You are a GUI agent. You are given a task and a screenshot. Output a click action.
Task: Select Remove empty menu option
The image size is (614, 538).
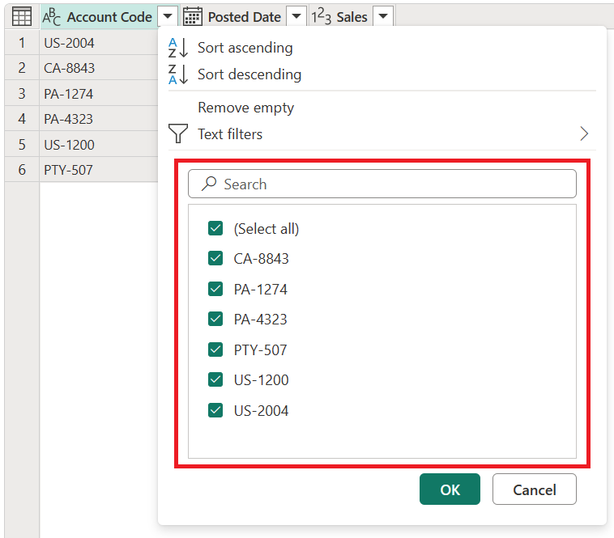[x=246, y=108]
